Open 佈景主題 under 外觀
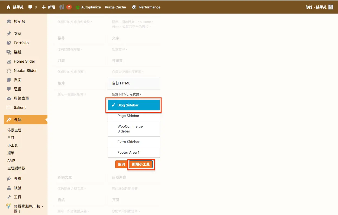This screenshot has height=215, width=338. point(14,130)
